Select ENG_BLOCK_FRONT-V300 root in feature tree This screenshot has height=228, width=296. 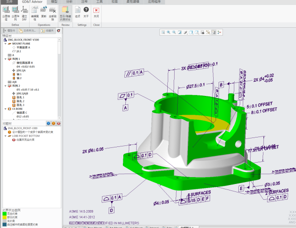19,39
